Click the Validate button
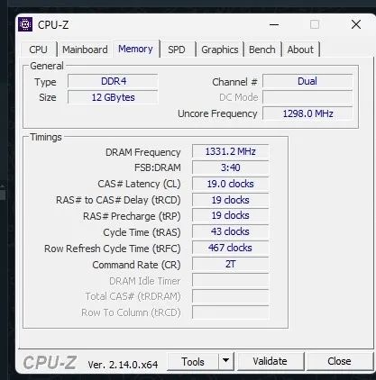The height and width of the screenshot is (380, 376). pyautogui.click(x=270, y=361)
